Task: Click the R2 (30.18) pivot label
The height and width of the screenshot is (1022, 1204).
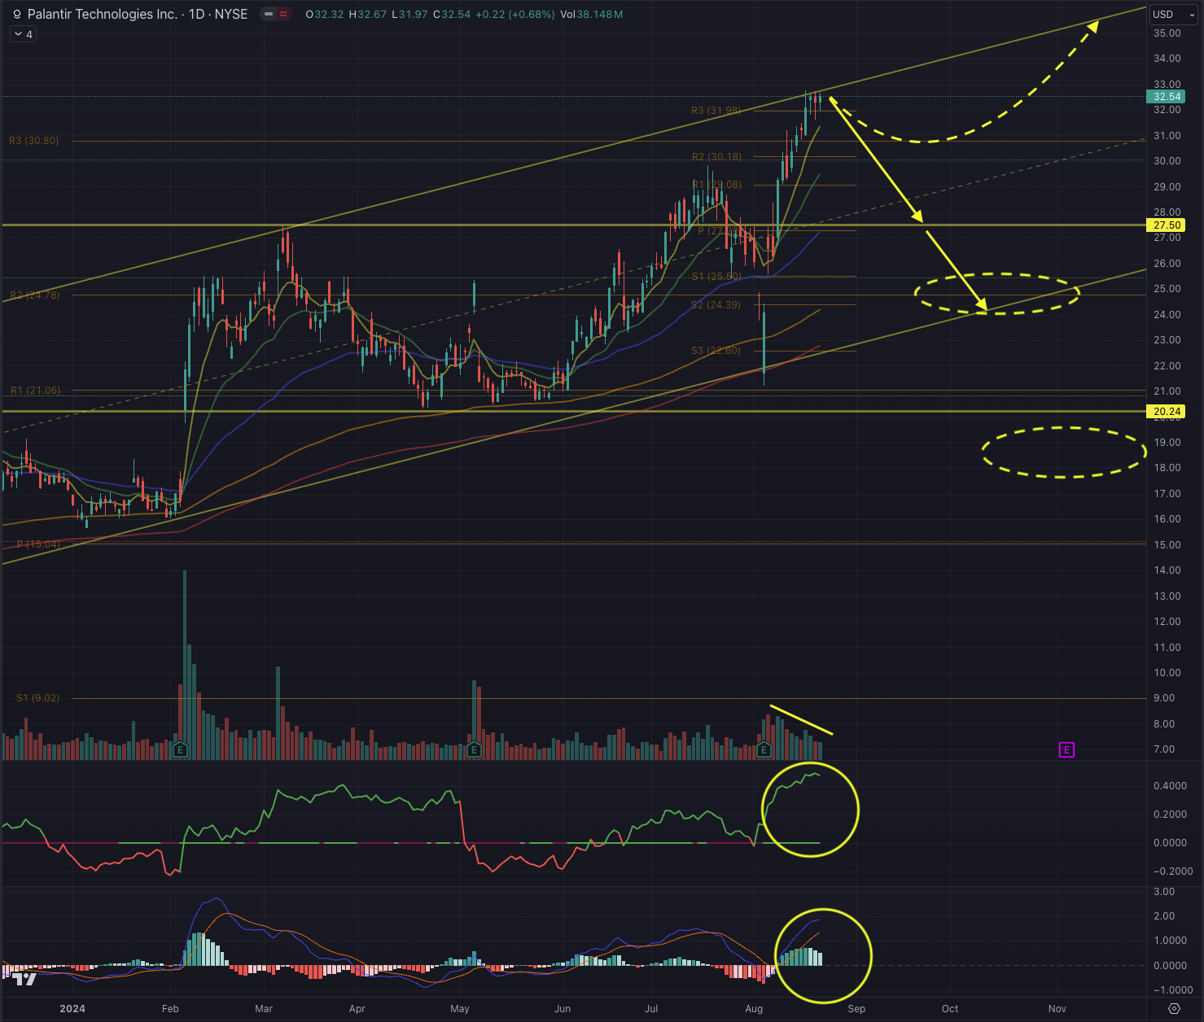Action: click(x=716, y=157)
